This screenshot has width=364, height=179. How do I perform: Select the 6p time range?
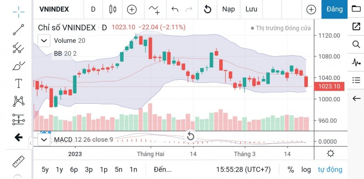pyautogui.click(x=74, y=169)
